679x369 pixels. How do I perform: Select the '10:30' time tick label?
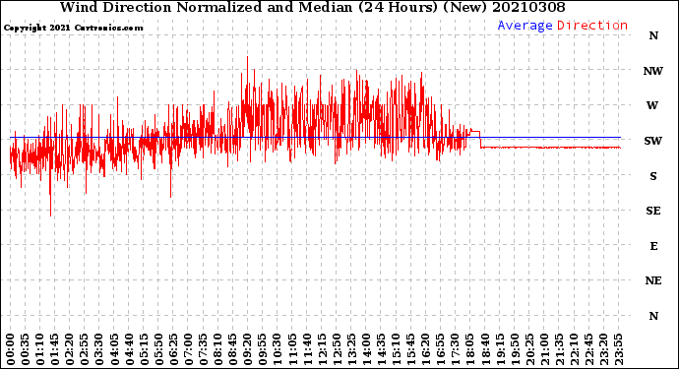pos(278,349)
